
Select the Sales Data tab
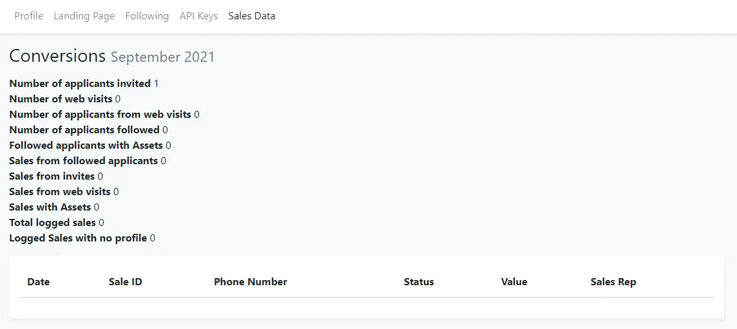[252, 16]
